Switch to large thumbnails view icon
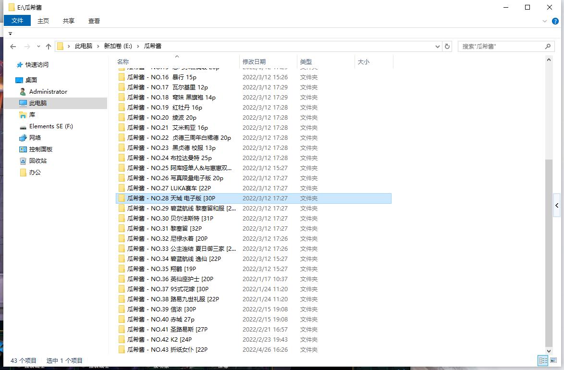The image size is (564, 370). pos(553,360)
